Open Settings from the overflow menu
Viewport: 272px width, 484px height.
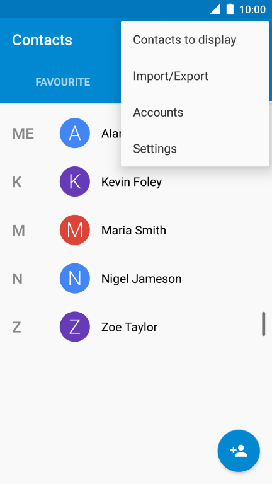coord(195,149)
